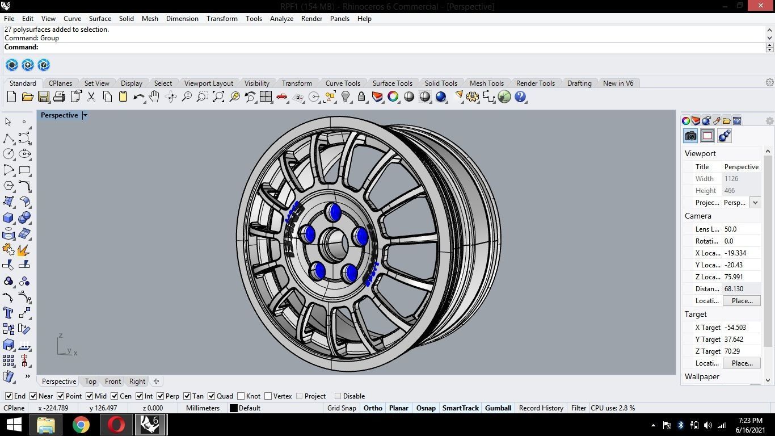Click the black Default layer color swatch
The width and height of the screenshot is (775, 436).
click(233, 408)
